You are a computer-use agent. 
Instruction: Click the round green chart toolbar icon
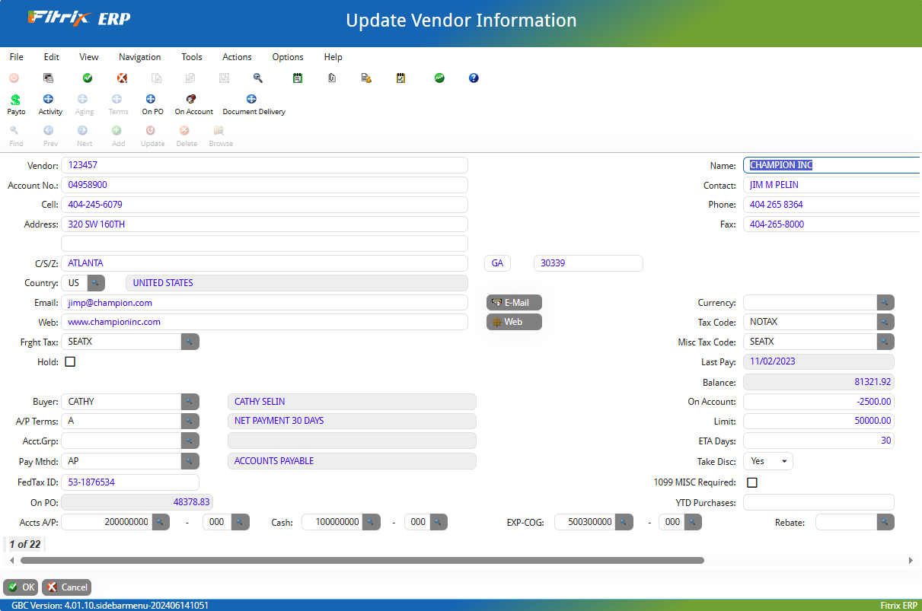439,78
